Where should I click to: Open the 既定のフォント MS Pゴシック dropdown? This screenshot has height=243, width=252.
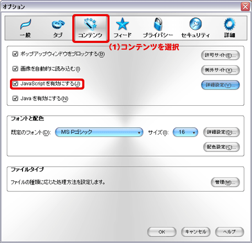[x=99, y=132]
